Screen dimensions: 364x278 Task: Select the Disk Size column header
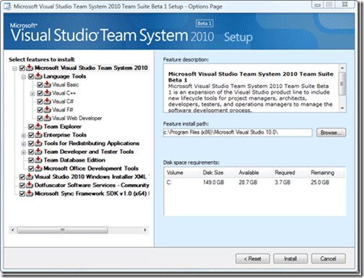[218, 173]
